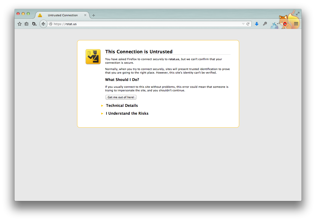
Task: Enter full screen with the expand arrows
Action: pyautogui.click(x=297, y=14)
